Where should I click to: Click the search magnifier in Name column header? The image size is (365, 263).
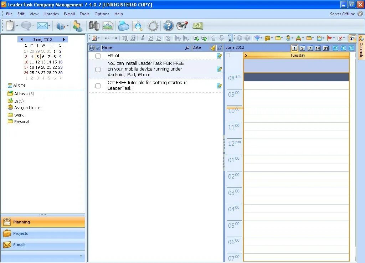click(x=187, y=48)
